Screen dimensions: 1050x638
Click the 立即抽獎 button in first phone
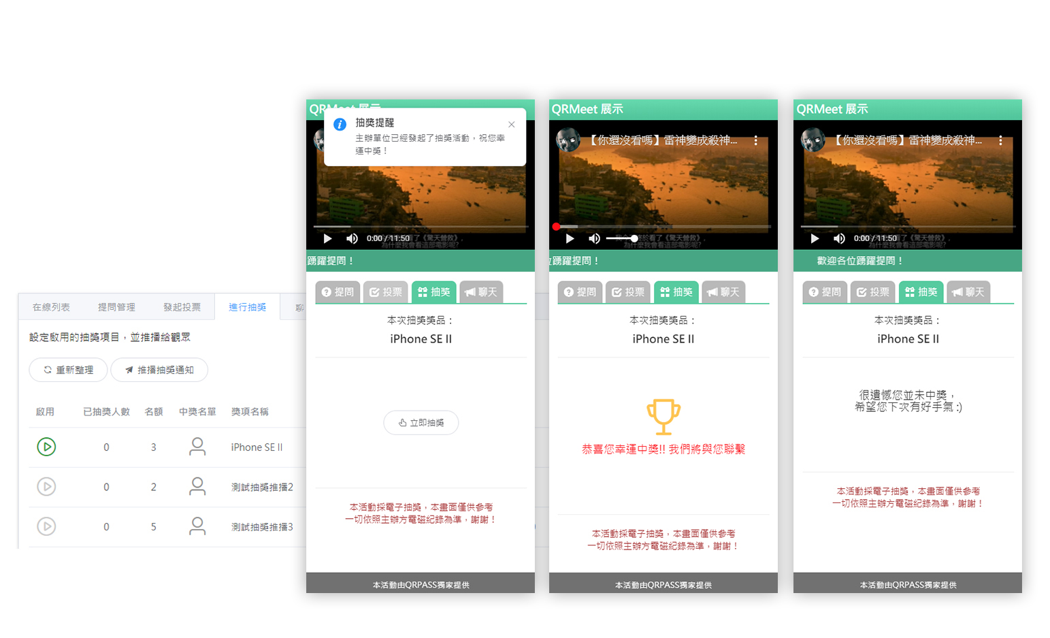click(421, 423)
